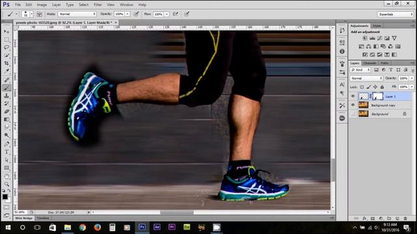Select the Eraser tool
Viewport: 417px width, 234px height.
[x=7, y=111]
